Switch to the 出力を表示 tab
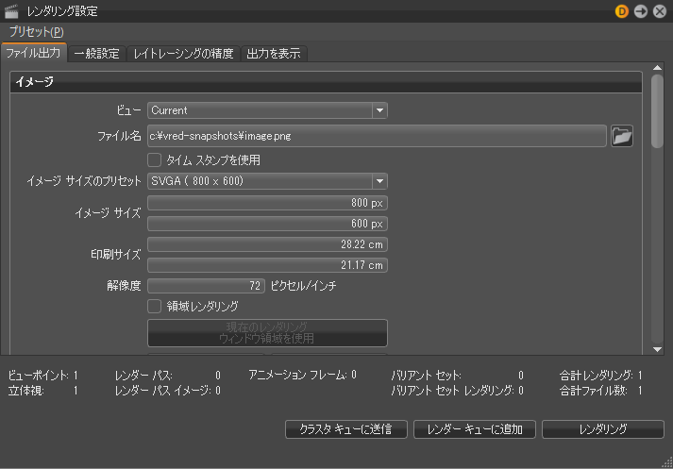The width and height of the screenshot is (673, 469). pyautogui.click(x=274, y=54)
